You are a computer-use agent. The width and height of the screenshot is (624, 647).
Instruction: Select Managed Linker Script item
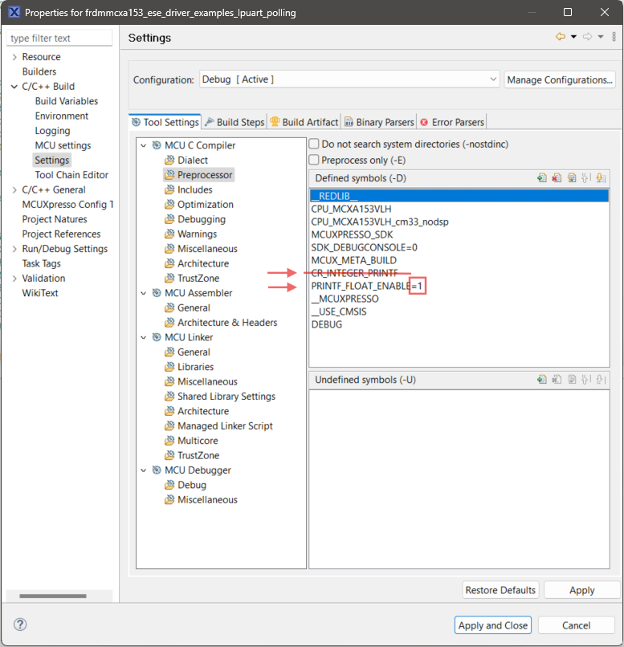225,425
